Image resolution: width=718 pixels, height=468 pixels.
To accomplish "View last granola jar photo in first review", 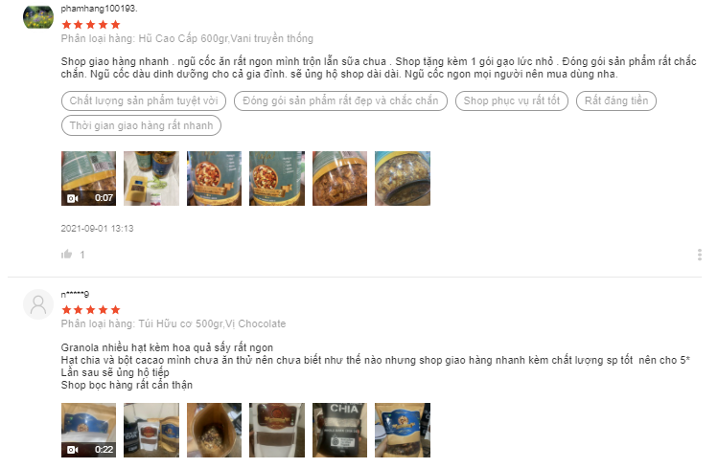I will click(403, 178).
